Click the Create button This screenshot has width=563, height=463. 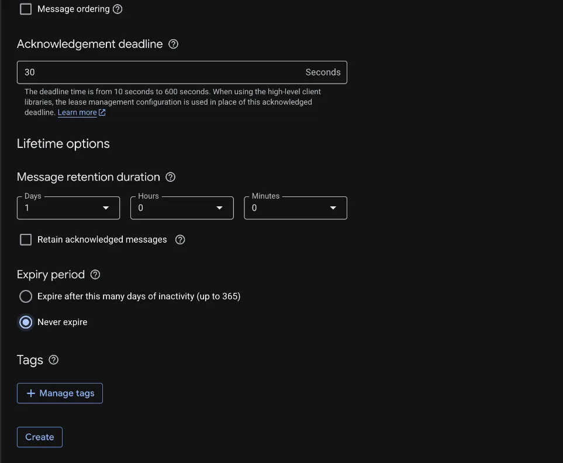coord(40,437)
